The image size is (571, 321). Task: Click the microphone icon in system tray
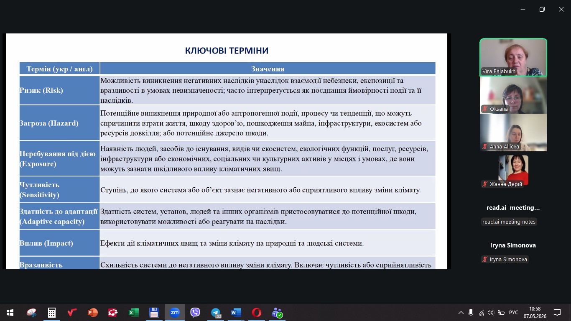click(471, 313)
